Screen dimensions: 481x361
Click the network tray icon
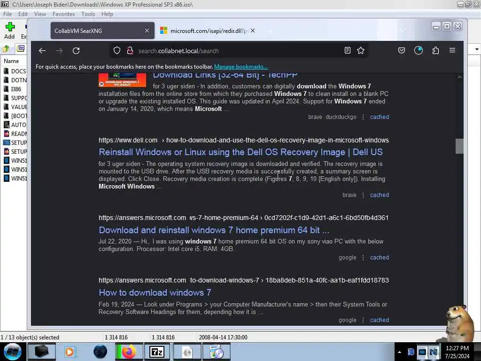pyautogui.click(x=422, y=352)
